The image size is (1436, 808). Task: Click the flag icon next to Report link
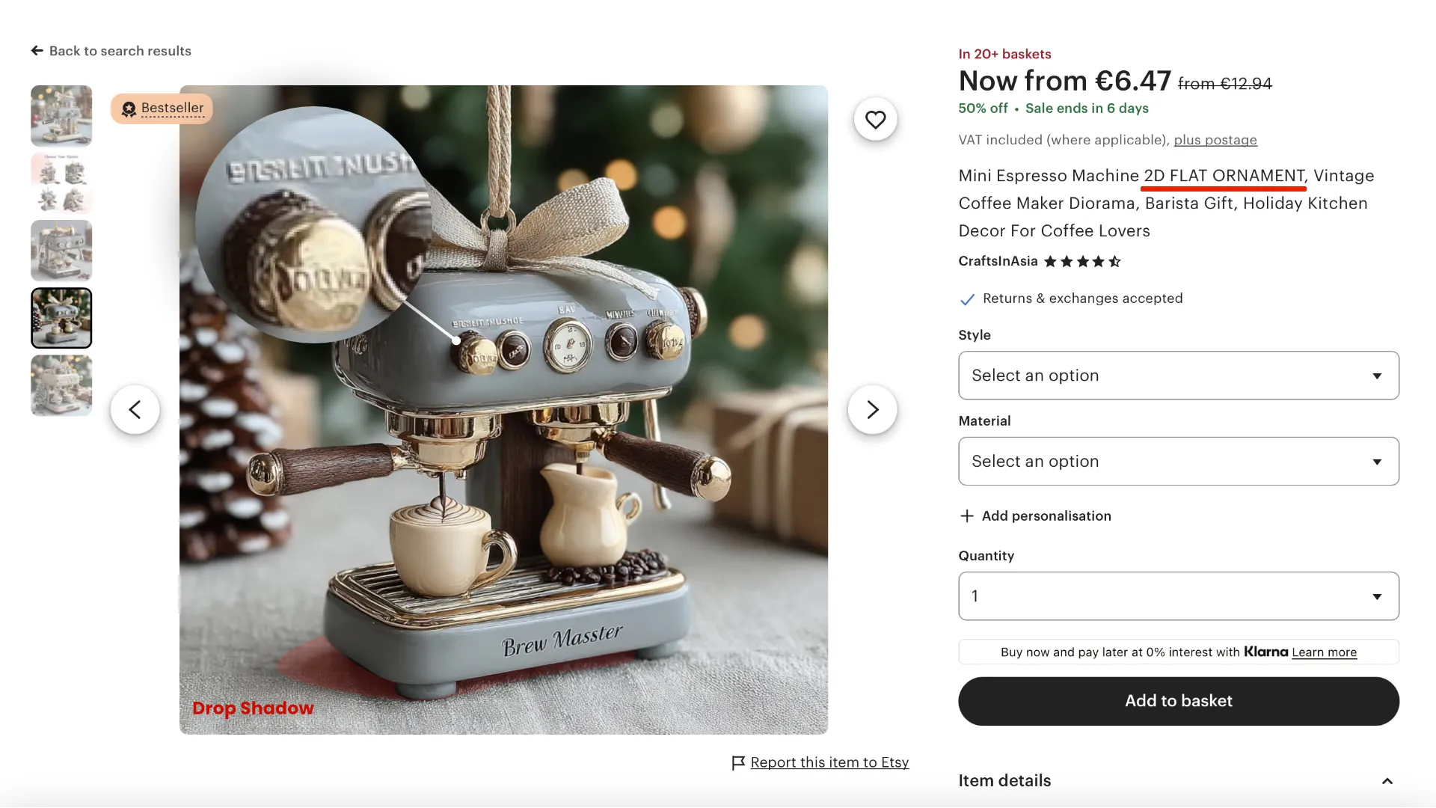[x=738, y=762]
